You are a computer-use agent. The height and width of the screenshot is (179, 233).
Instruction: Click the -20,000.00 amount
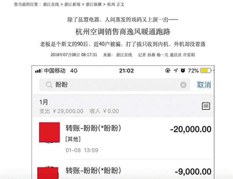(x=190, y=129)
